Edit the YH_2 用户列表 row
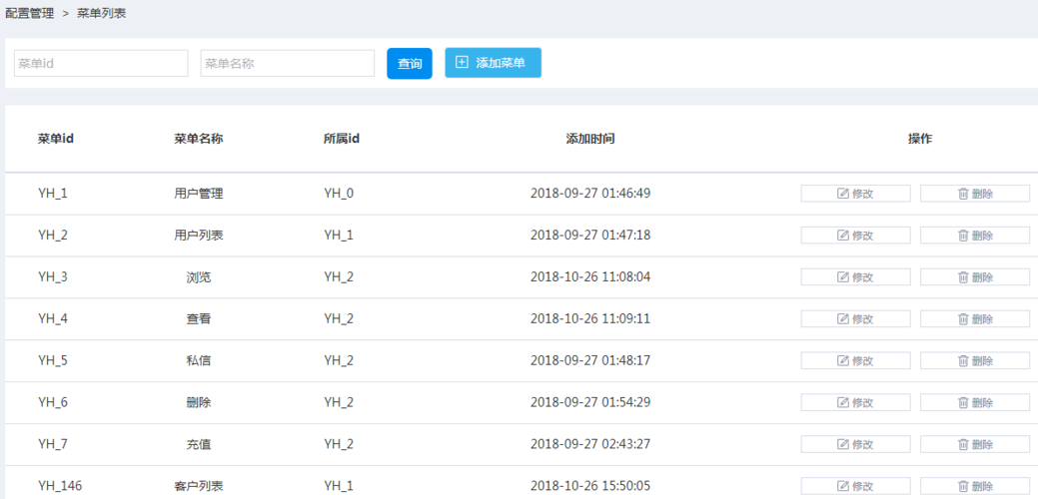The height and width of the screenshot is (499, 1038). (855, 236)
